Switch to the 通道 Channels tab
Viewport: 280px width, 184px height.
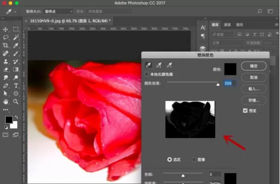pyautogui.click(x=227, y=25)
